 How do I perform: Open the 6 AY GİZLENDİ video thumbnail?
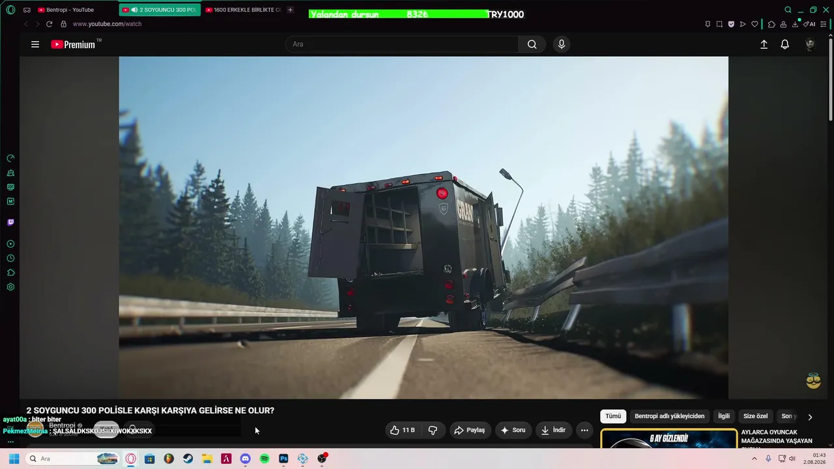[x=669, y=438]
